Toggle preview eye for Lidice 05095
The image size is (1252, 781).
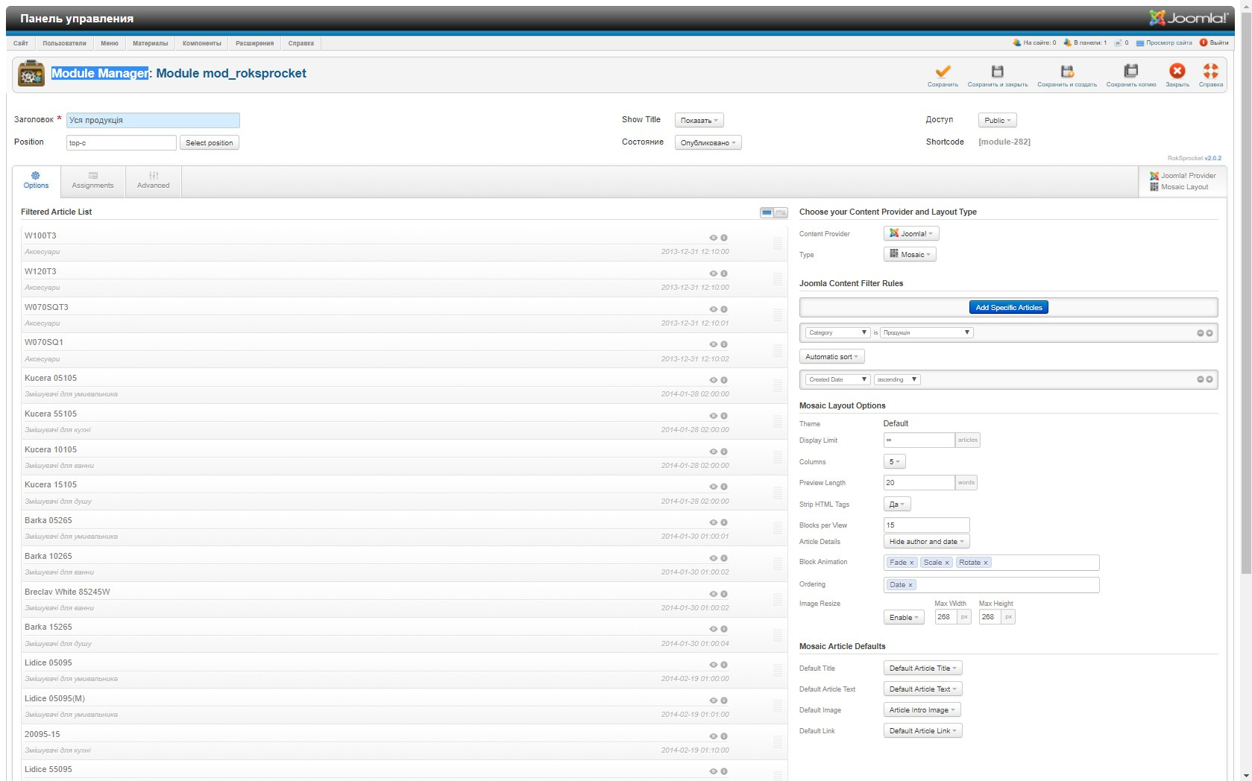coord(713,665)
